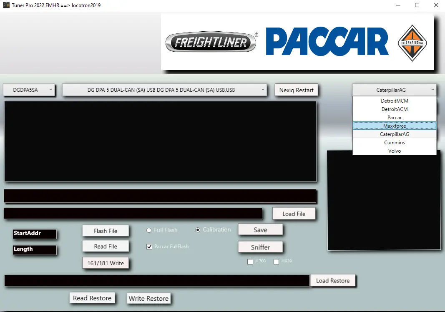Select Cummins from the engine list
This screenshot has height=312, width=445.
[395, 143]
